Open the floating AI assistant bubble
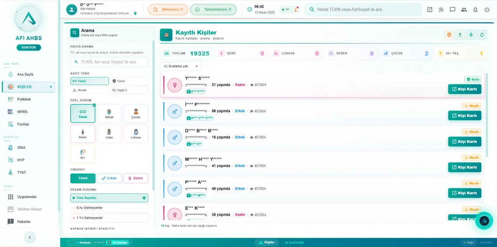Image resolution: width=497 pixels, height=247 pixels. tap(484, 221)
